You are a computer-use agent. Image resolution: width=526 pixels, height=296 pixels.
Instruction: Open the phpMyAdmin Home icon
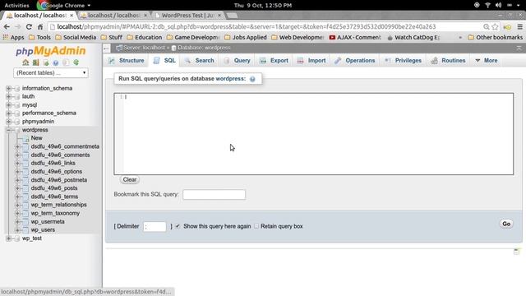[x=25, y=62]
